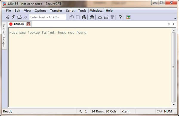Click the Copy icon in toolbar
This screenshot has height=116, width=179.
[x=72, y=17]
